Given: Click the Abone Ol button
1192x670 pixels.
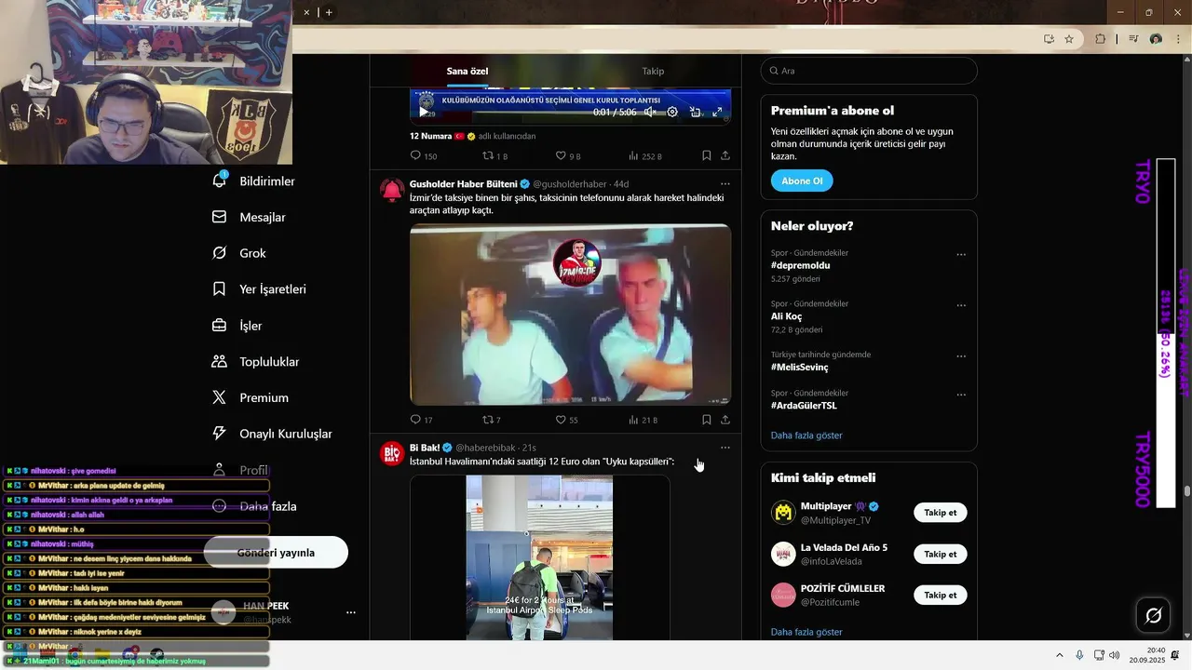Looking at the screenshot, I should pos(802,181).
